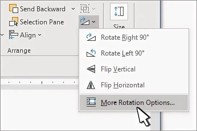The height and width of the screenshot is (131, 197).
Task: Select Rotate Right 90° from menu
Action: [x=125, y=37]
